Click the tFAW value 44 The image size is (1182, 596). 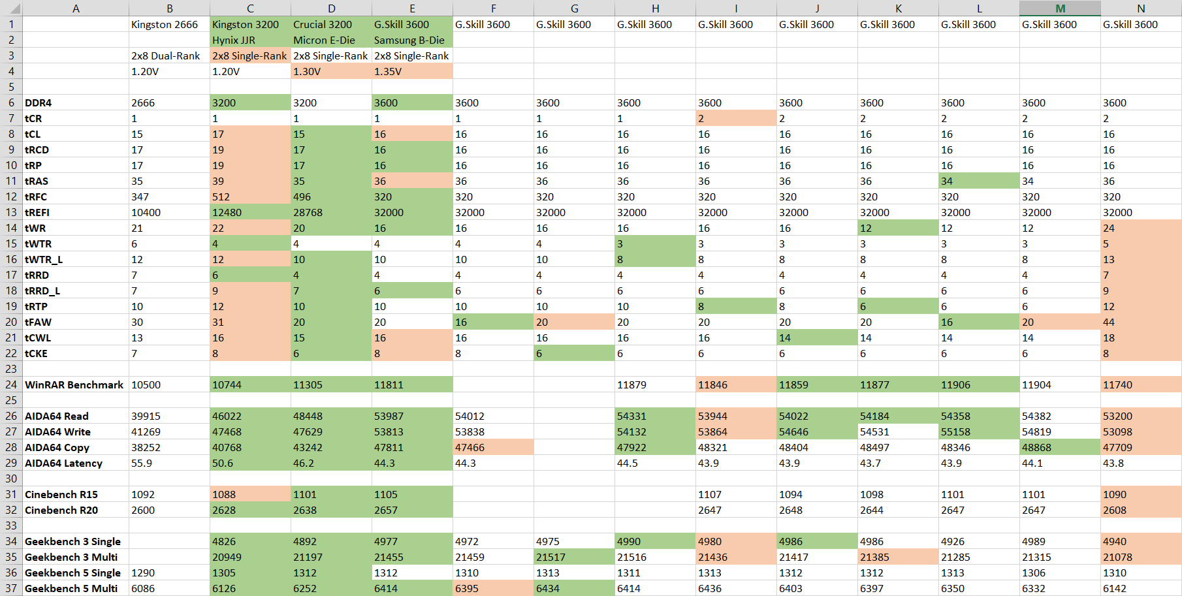click(1141, 322)
